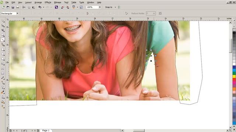Select the Table tool in toolbox
Viewport: 236px width, 132px height.
click(3, 73)
